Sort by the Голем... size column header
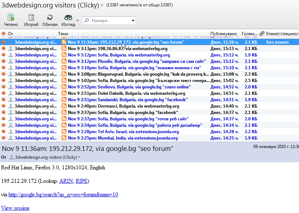Image resolution: width=299 pixels, height=213 pixels. pyautogui.click(x=250, y=33)
